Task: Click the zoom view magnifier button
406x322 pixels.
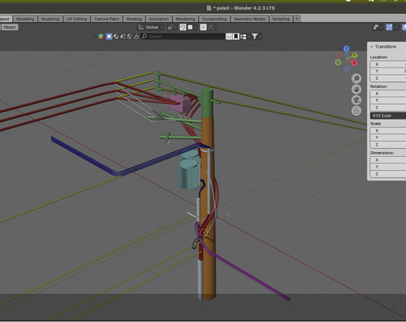Action: click(356, 79)
